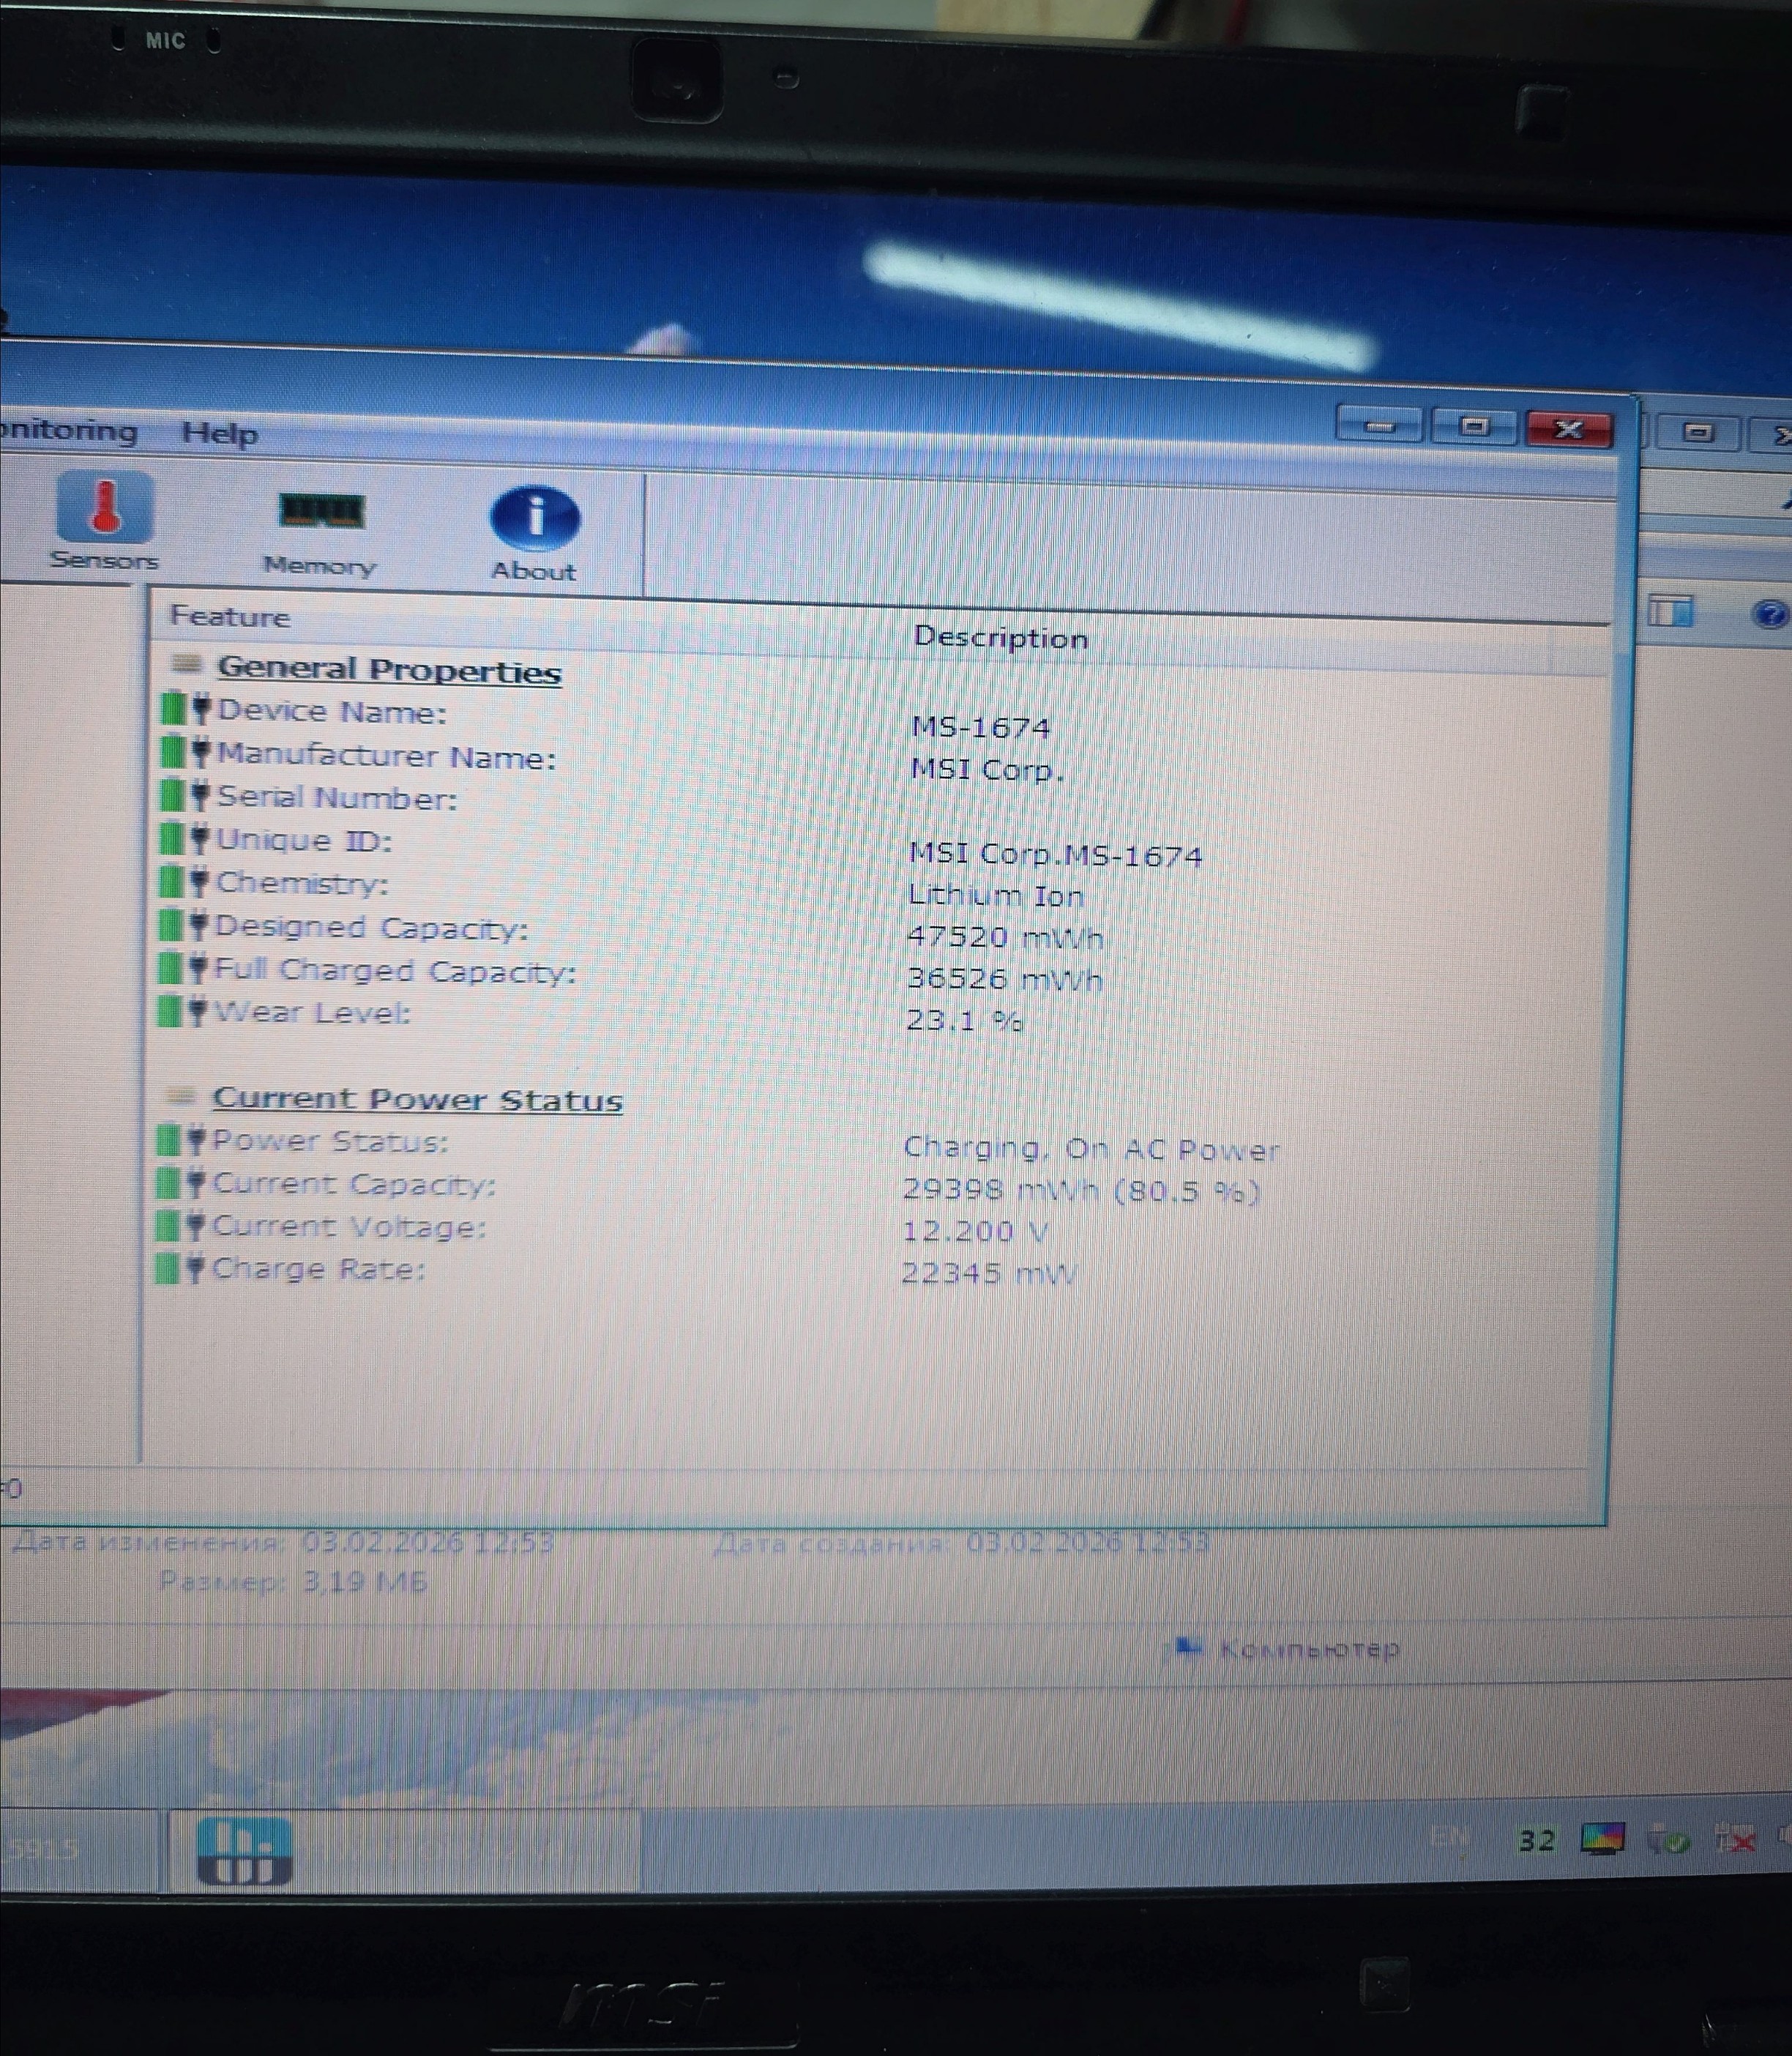Click the "MSI Corp.MS-1674" unique ID value
This screenshot has width=1792, height=2056.
pos(1055,855)
